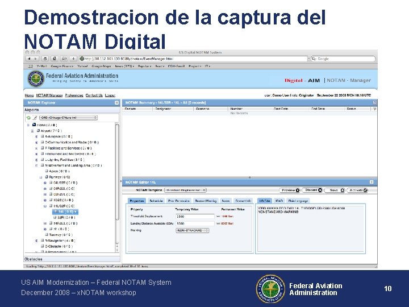The height and width of the screenshot is (307, 409).
Task: Expand the L-Lighting Facilities node
Action: (36, 160)
